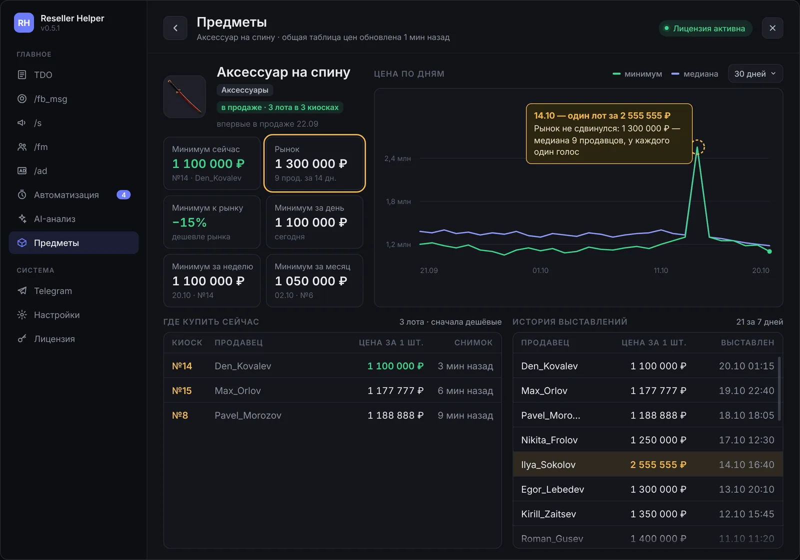Click the Предметы cube icon
This screenshot has width=800, height=560.
[22, 243]
